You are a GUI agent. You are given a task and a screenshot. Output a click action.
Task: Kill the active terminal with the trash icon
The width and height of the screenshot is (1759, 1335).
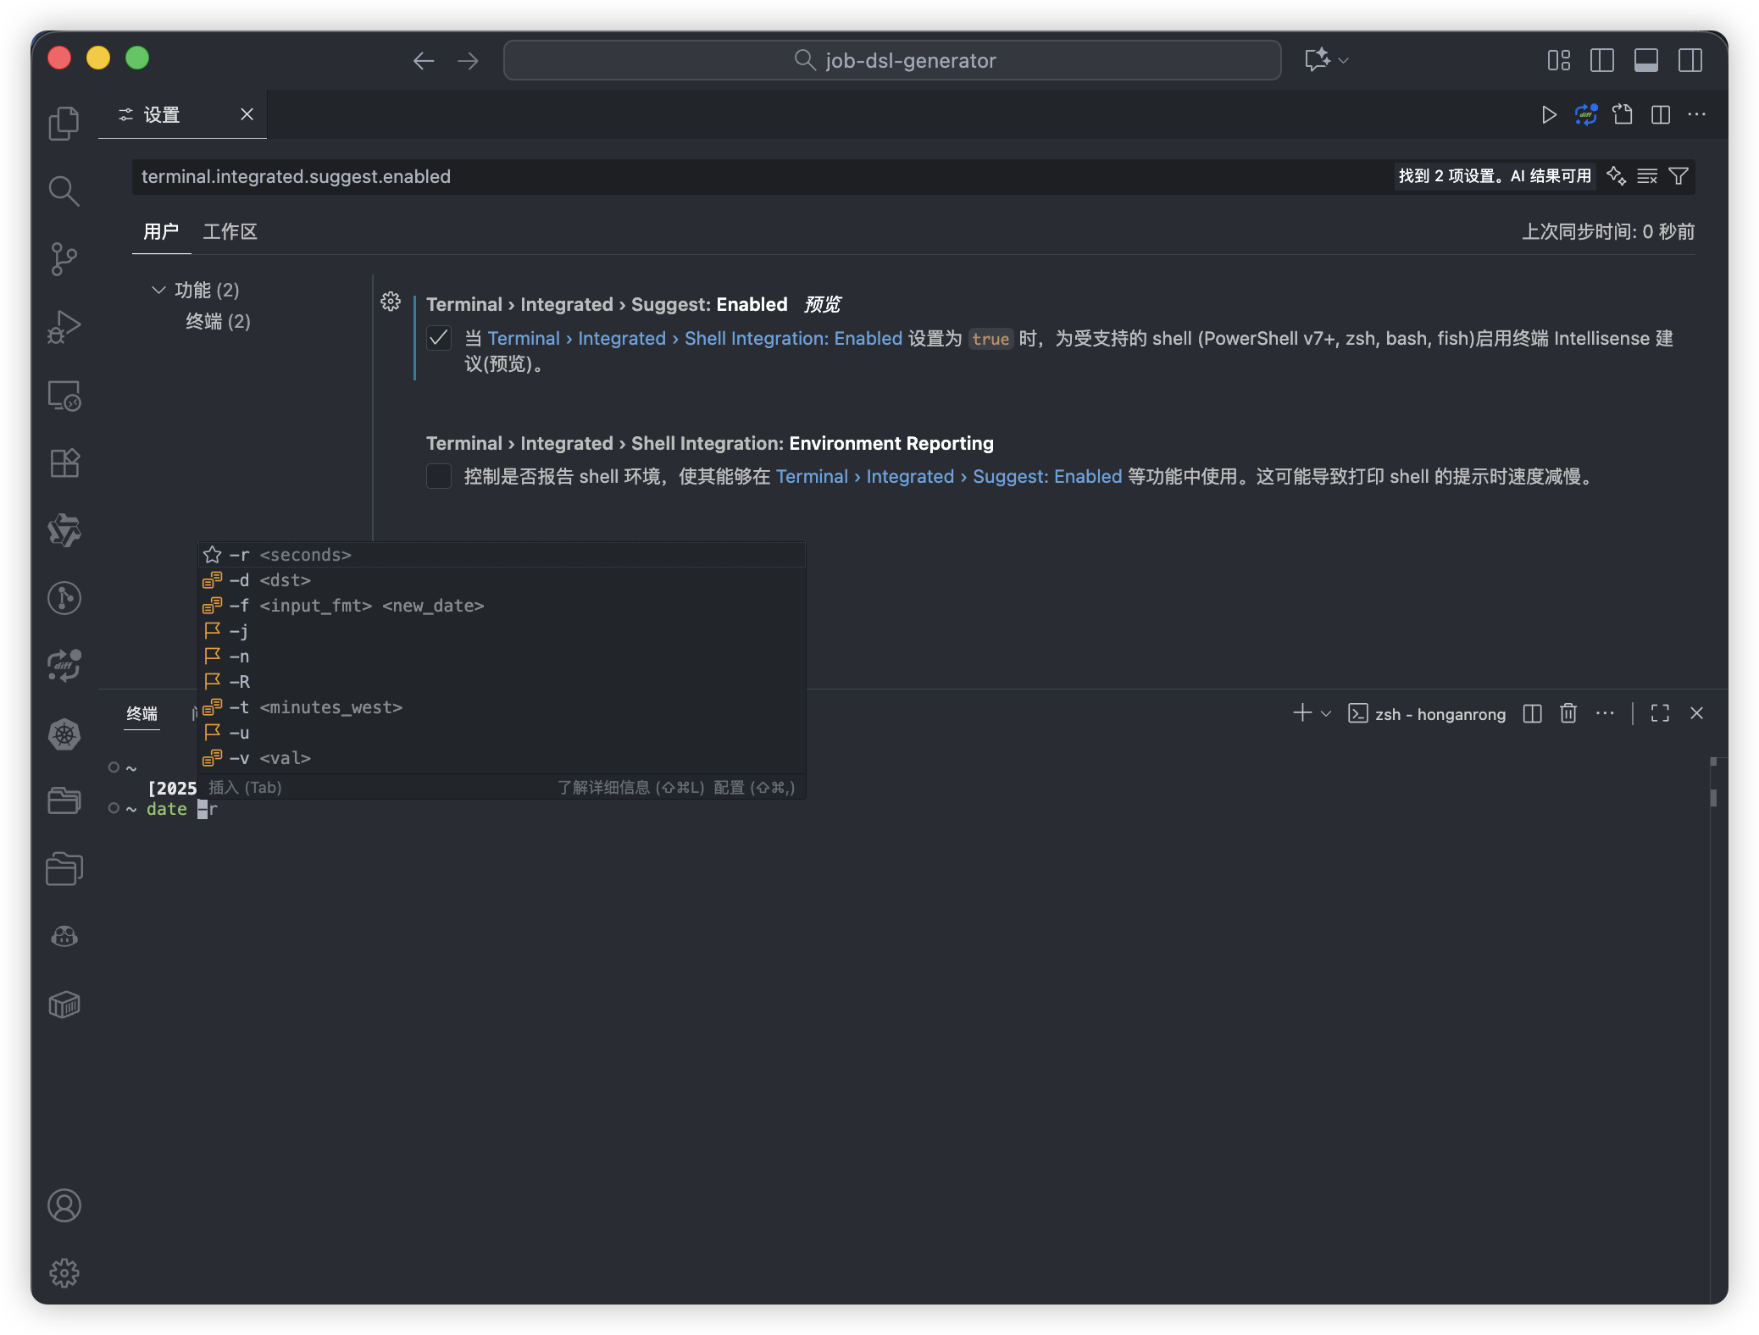coord(1568,713)
